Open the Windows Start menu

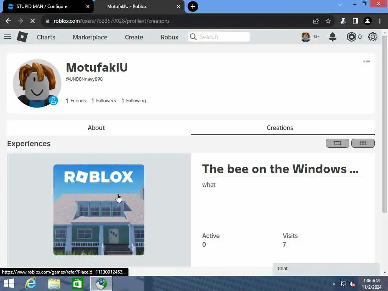[x=9, y=283]
